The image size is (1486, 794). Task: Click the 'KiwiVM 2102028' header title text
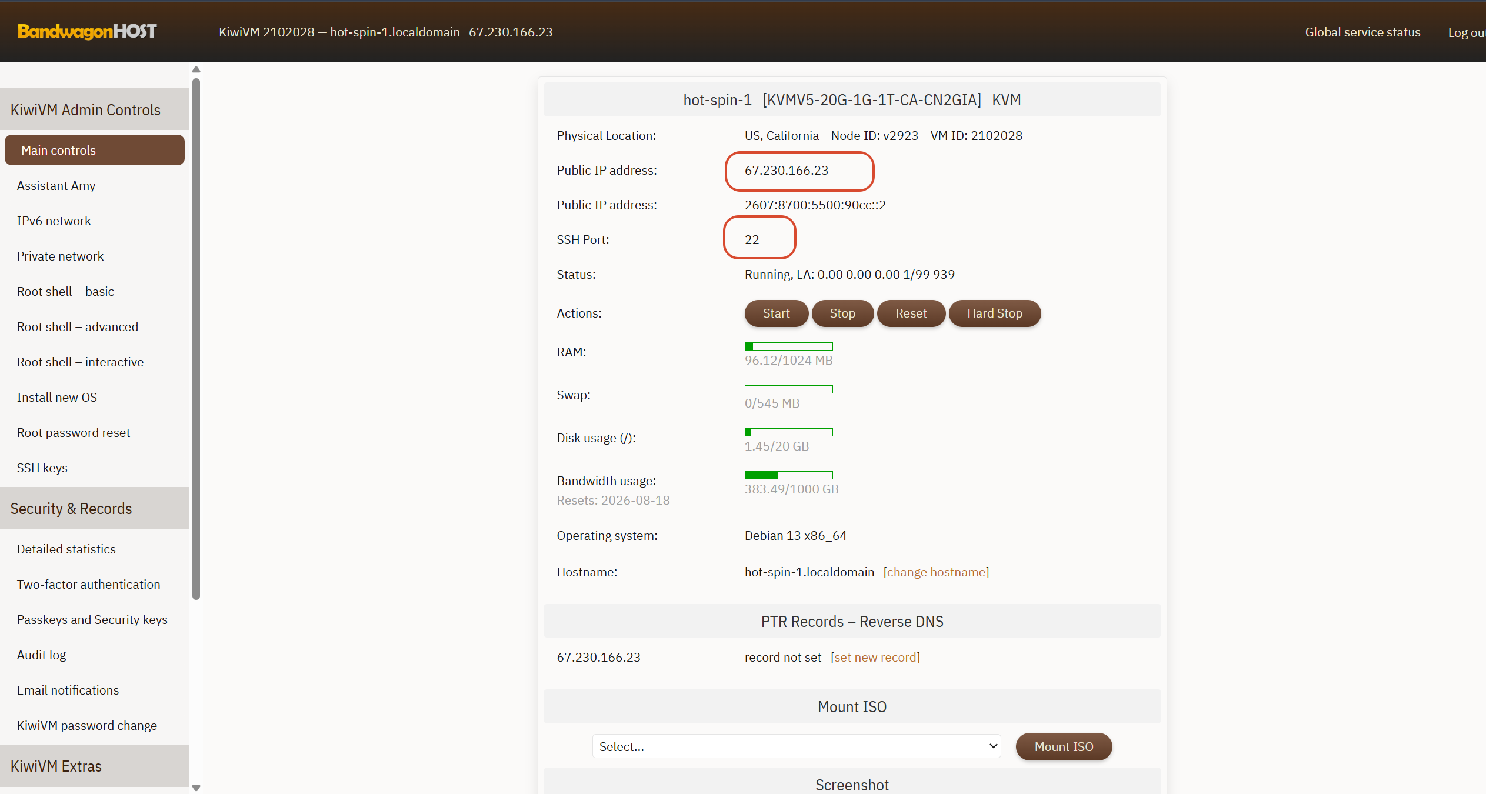(266, 32)
